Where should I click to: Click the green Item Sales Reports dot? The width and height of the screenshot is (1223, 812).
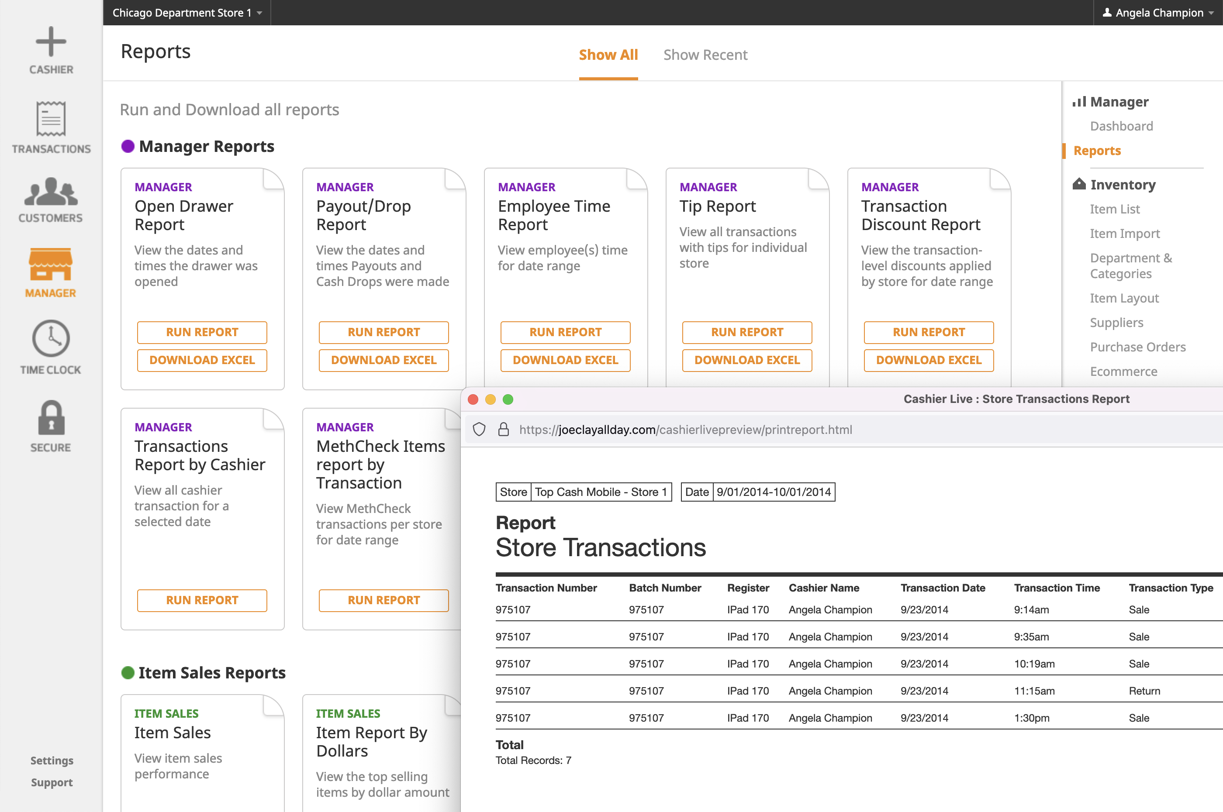click(128, 672)
